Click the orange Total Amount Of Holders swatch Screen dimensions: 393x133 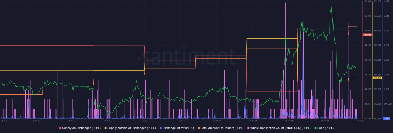(199, 128)
